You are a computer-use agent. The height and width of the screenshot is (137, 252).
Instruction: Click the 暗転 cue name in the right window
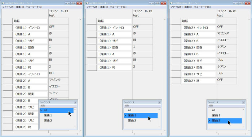click(199, 21)
